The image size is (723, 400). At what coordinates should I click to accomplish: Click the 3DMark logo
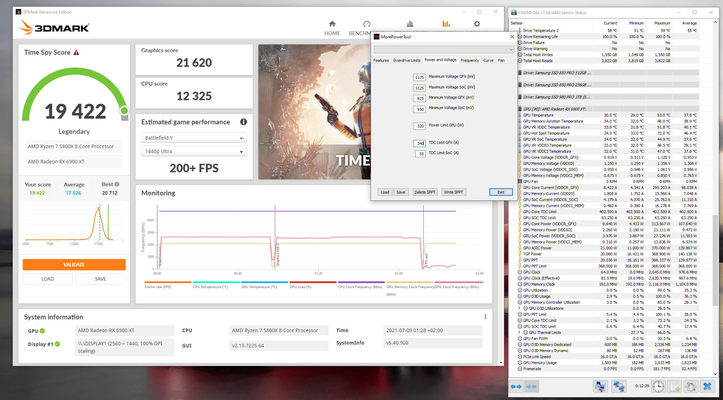click(54, 27)
